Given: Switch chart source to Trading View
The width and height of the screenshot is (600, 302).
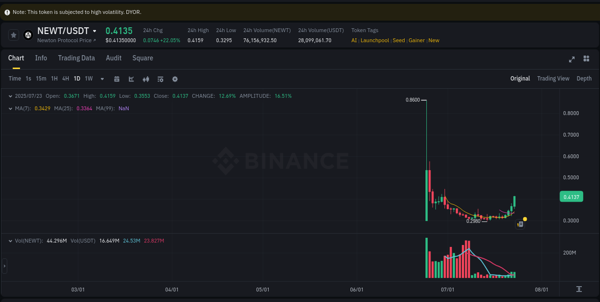Looking at the screenshot, I should coord(553,78).
